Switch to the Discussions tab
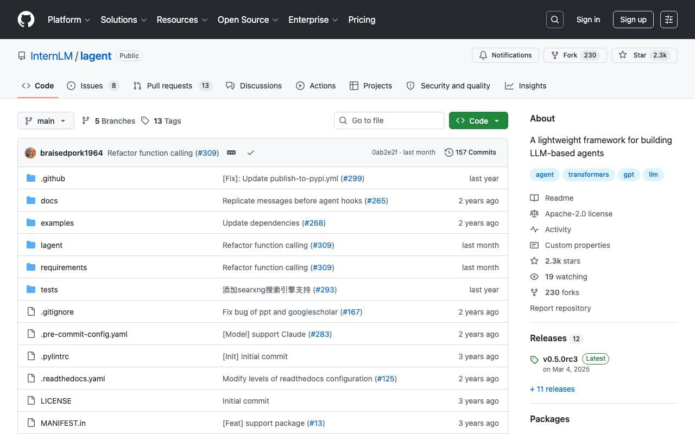The width and height of the screenshot is (695, 434). click(x=254, y=86)
